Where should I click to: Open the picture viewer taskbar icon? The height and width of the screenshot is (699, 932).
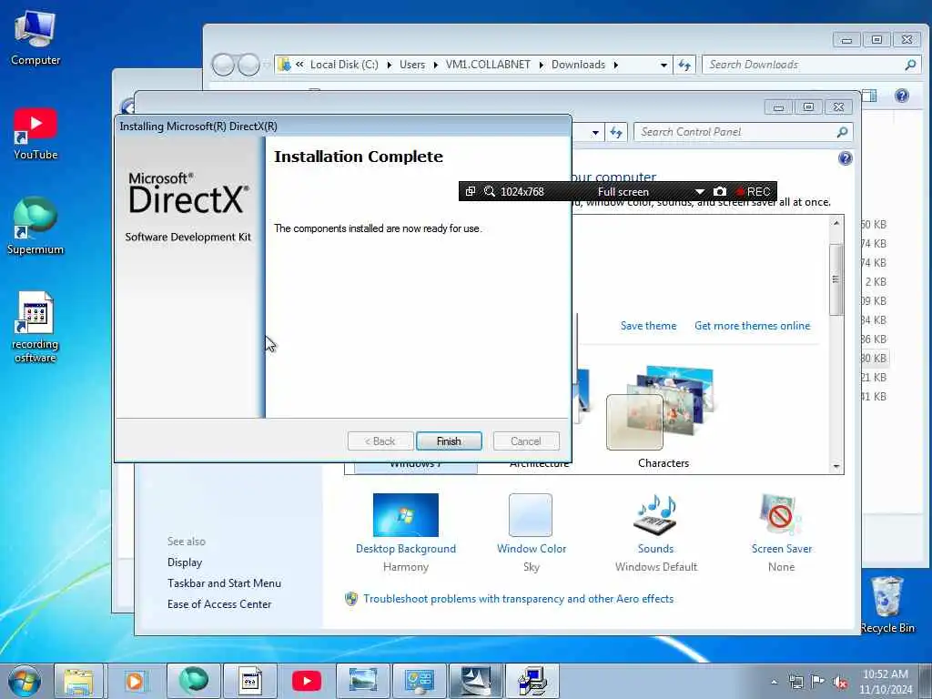[363, 681]
